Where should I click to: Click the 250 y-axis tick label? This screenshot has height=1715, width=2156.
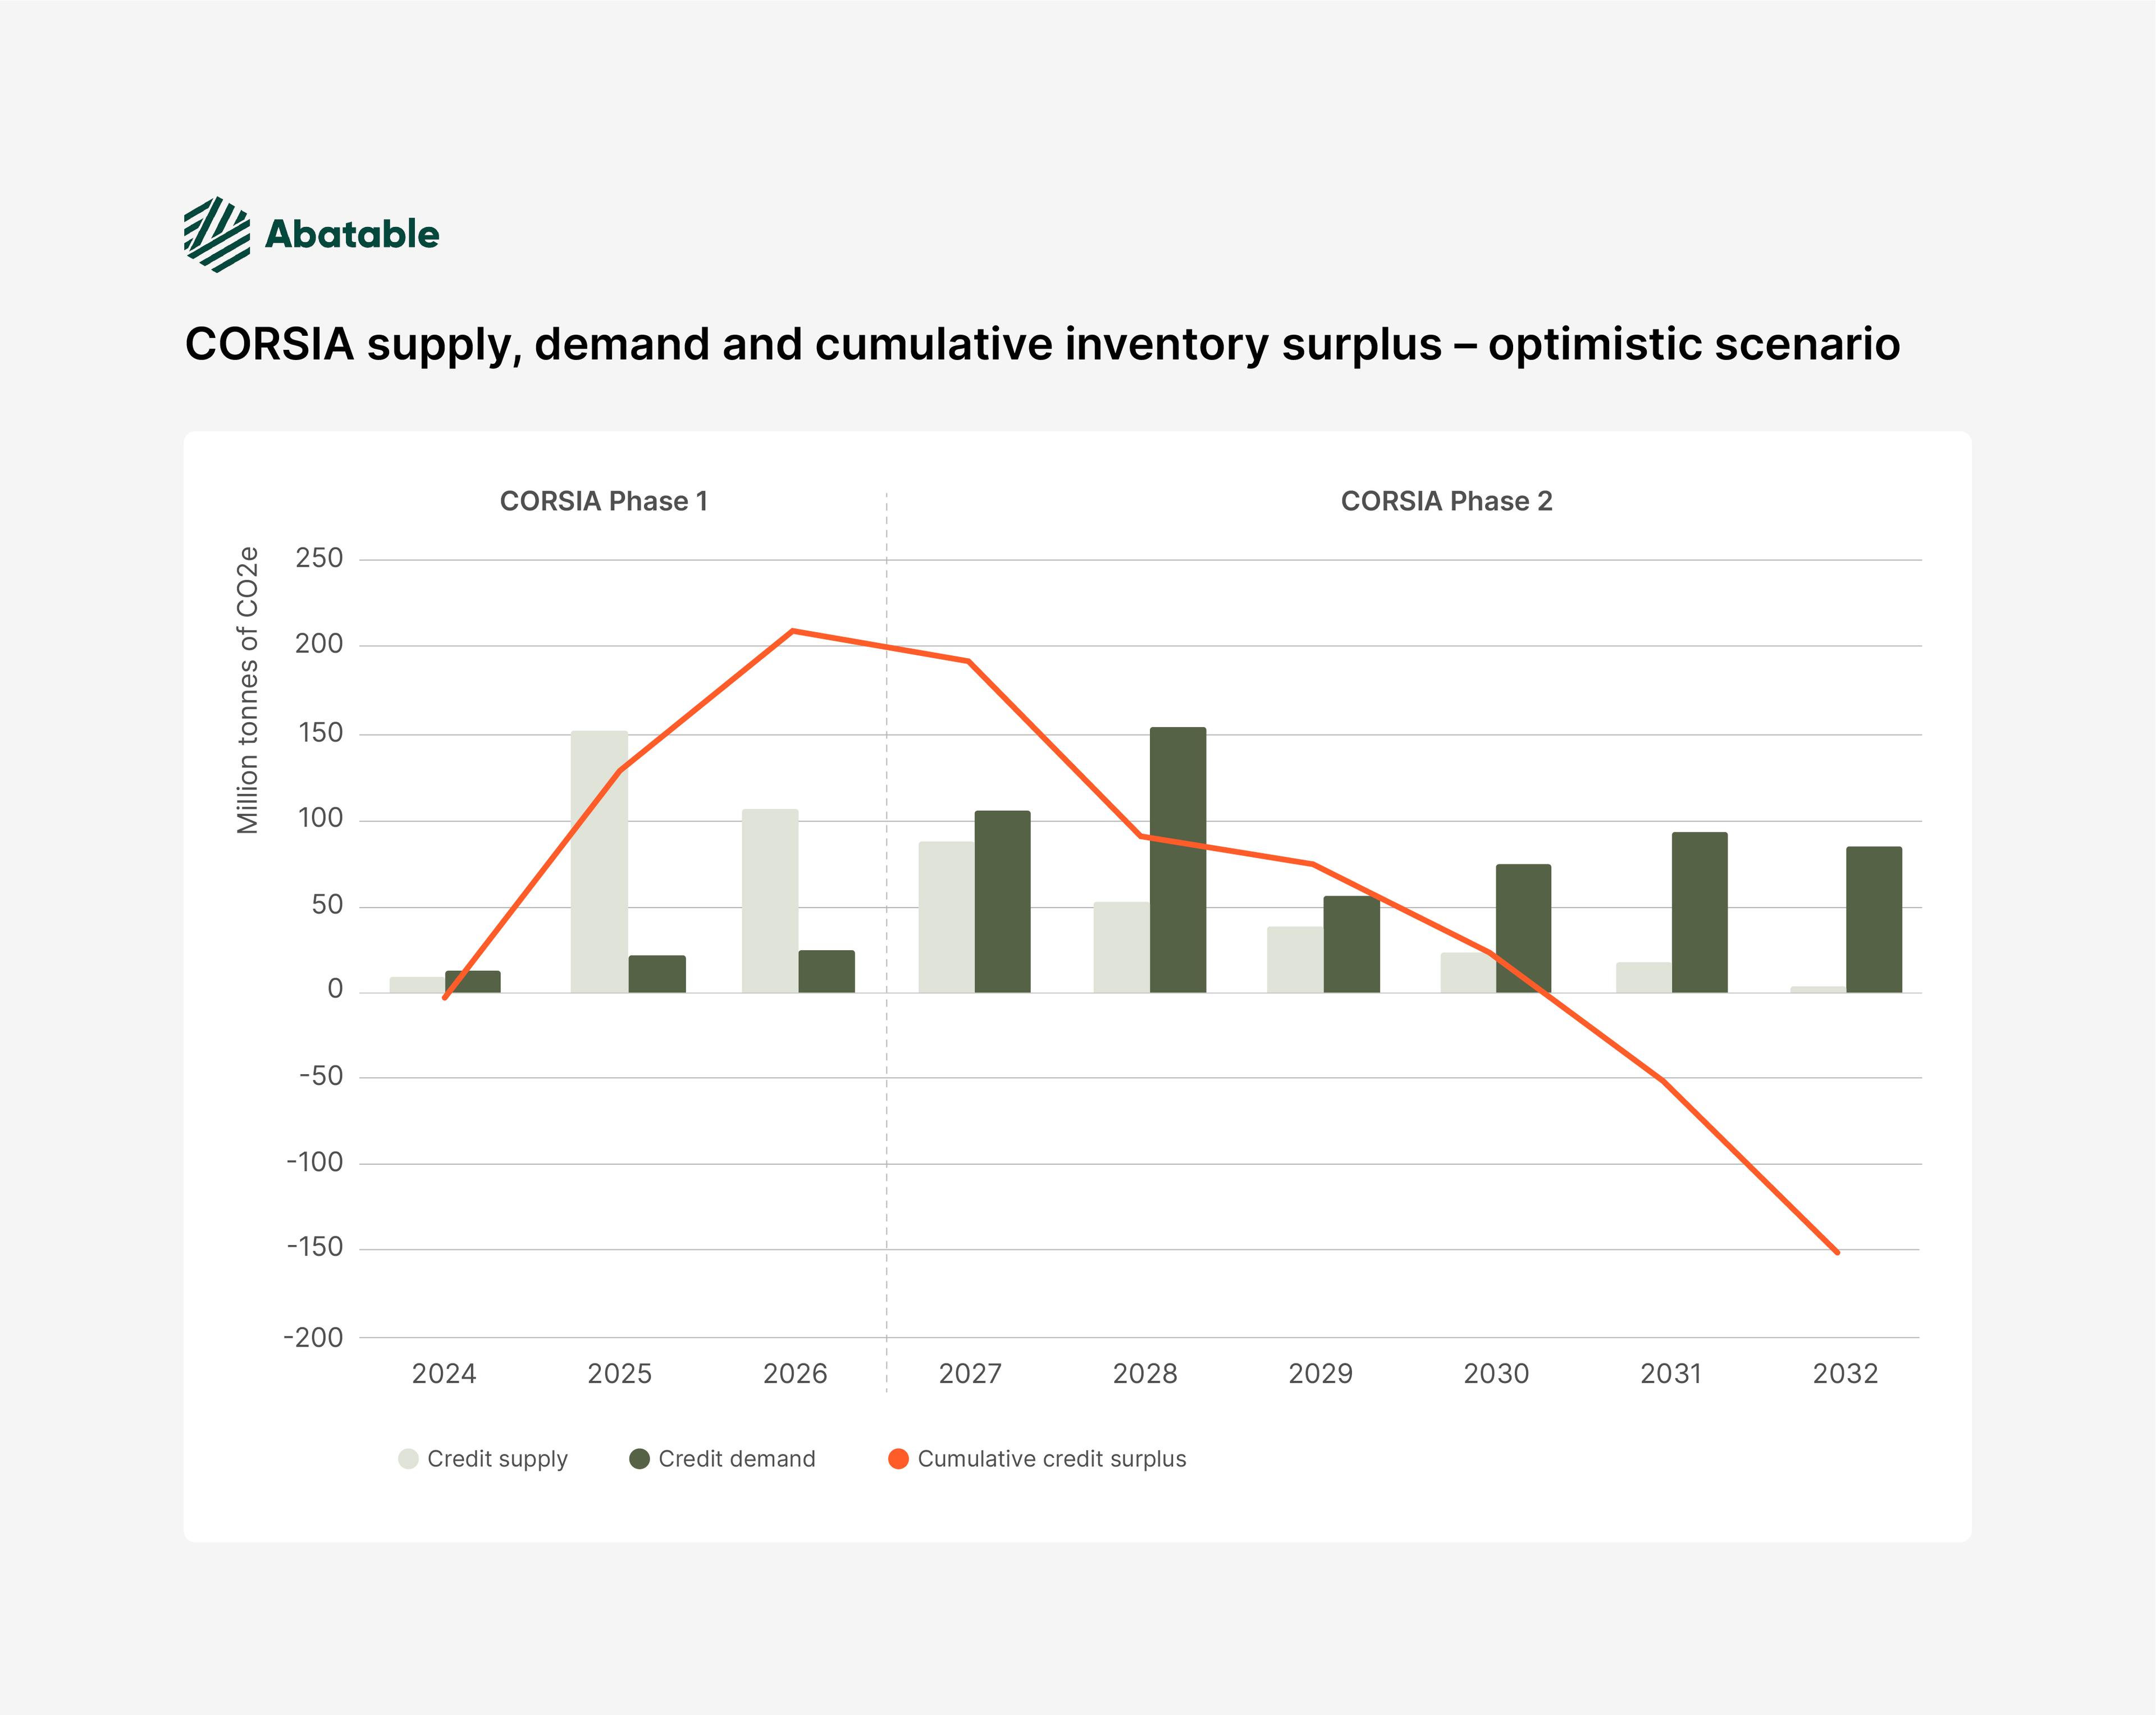319,558
